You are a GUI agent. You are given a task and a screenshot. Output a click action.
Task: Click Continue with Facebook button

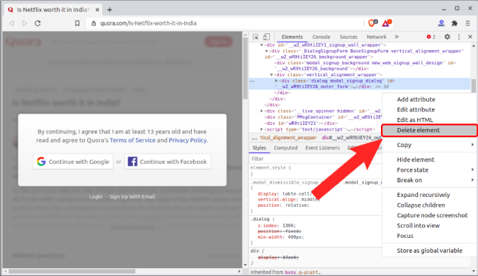click(168, 162)
